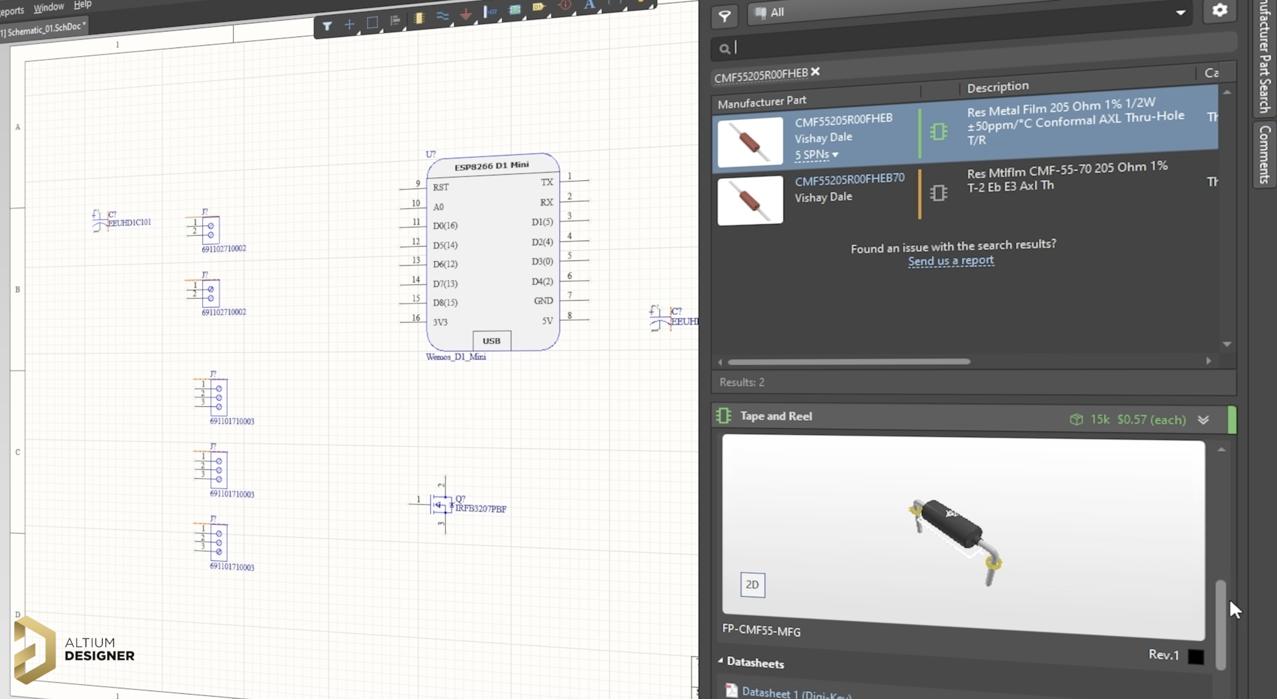Click the selection filter funnel icon

tap(327, 26)
